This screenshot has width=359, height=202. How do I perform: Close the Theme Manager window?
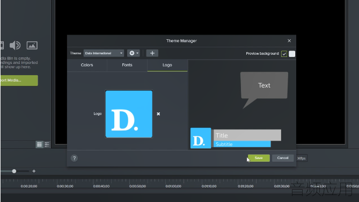pyautogui.click(x=289, y=41)
